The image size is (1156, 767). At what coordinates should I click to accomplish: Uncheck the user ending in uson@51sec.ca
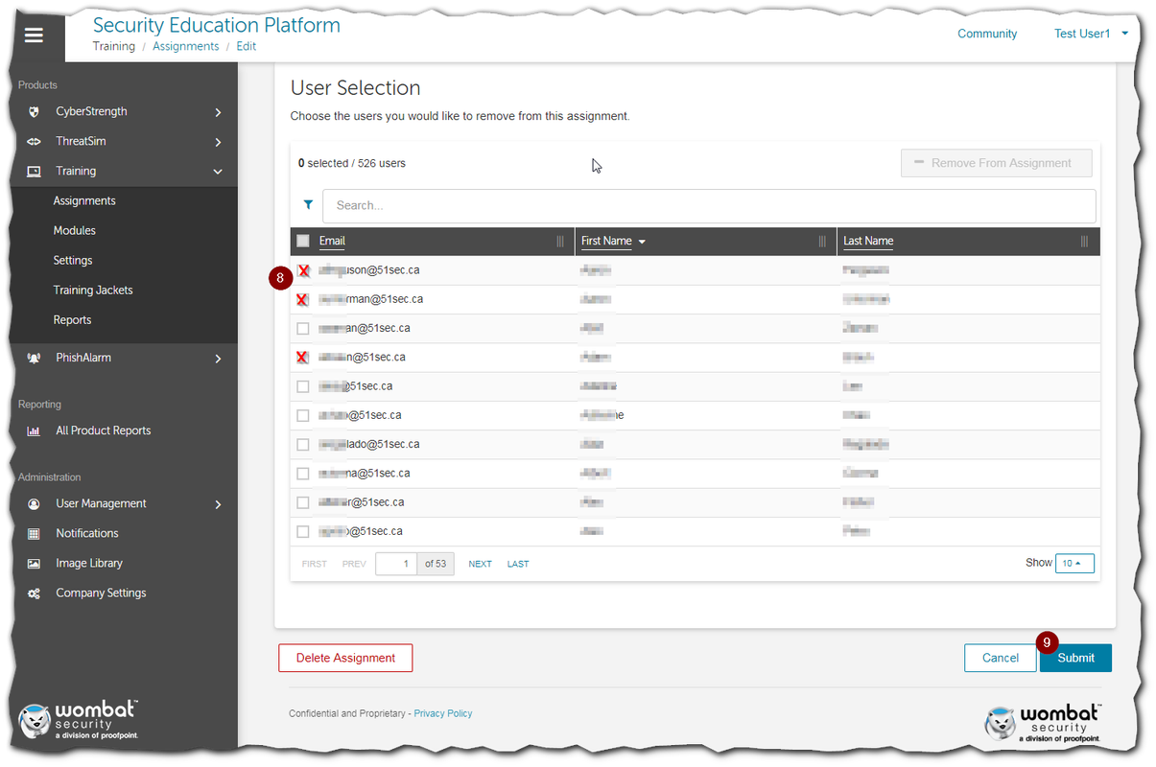[303, 271]
